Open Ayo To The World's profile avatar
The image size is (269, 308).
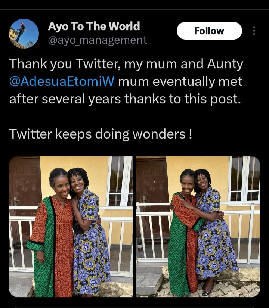point(24,34)
